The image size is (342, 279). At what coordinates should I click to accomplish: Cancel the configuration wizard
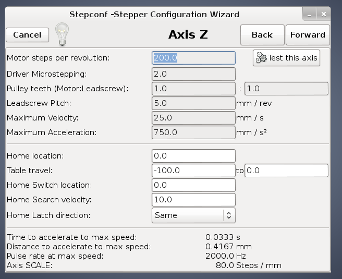27,35
